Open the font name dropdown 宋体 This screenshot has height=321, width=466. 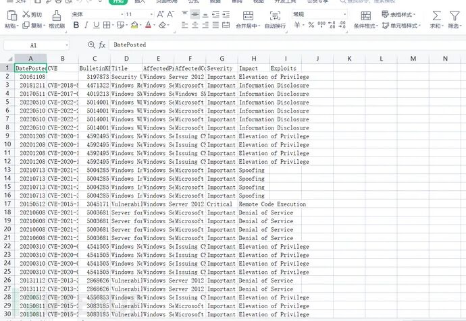(122, 14)
